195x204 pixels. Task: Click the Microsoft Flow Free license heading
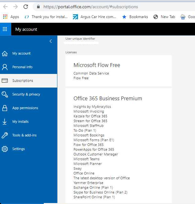click(97, 65)
